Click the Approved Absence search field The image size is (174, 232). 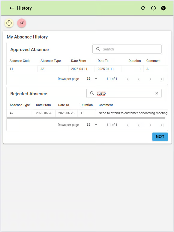127,49
